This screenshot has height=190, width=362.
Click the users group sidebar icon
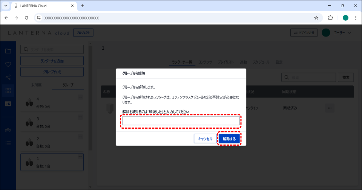point(8,130)
